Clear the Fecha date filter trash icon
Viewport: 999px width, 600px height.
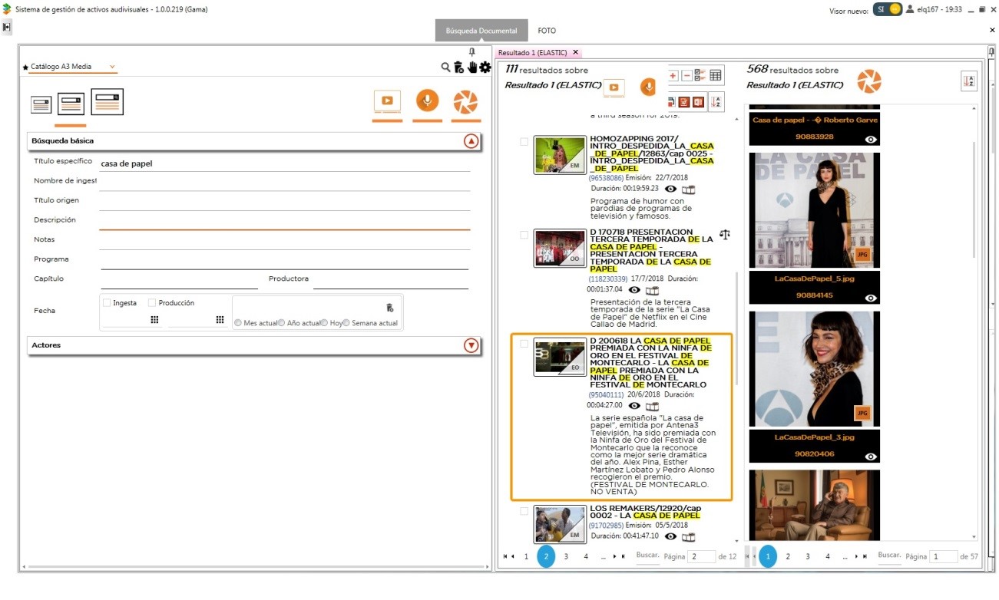point(390,308)
